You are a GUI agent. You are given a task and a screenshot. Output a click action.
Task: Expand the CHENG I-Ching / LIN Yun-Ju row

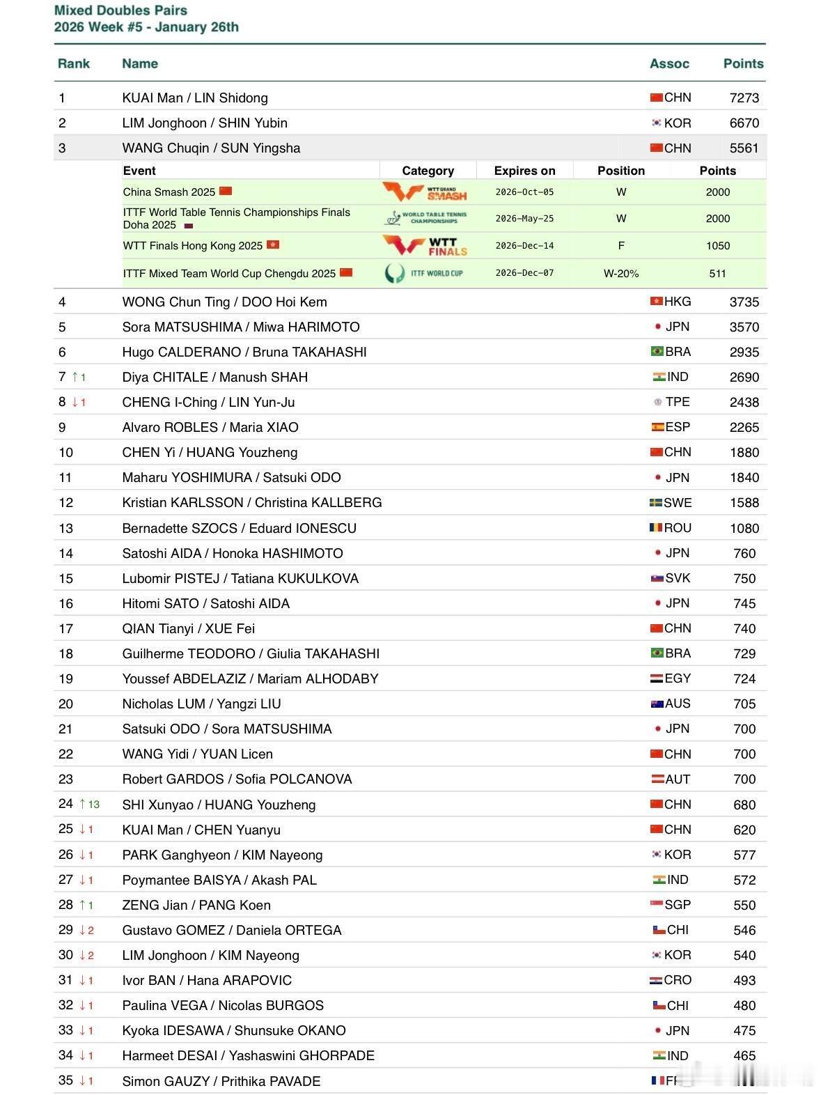click(x=410, y=402)
